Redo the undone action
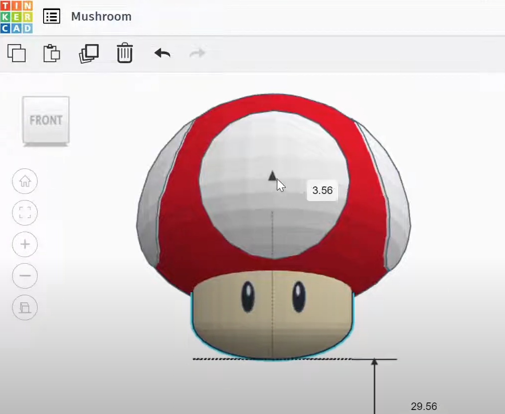Screen dimensions: 505x414 tap(197, 52)
